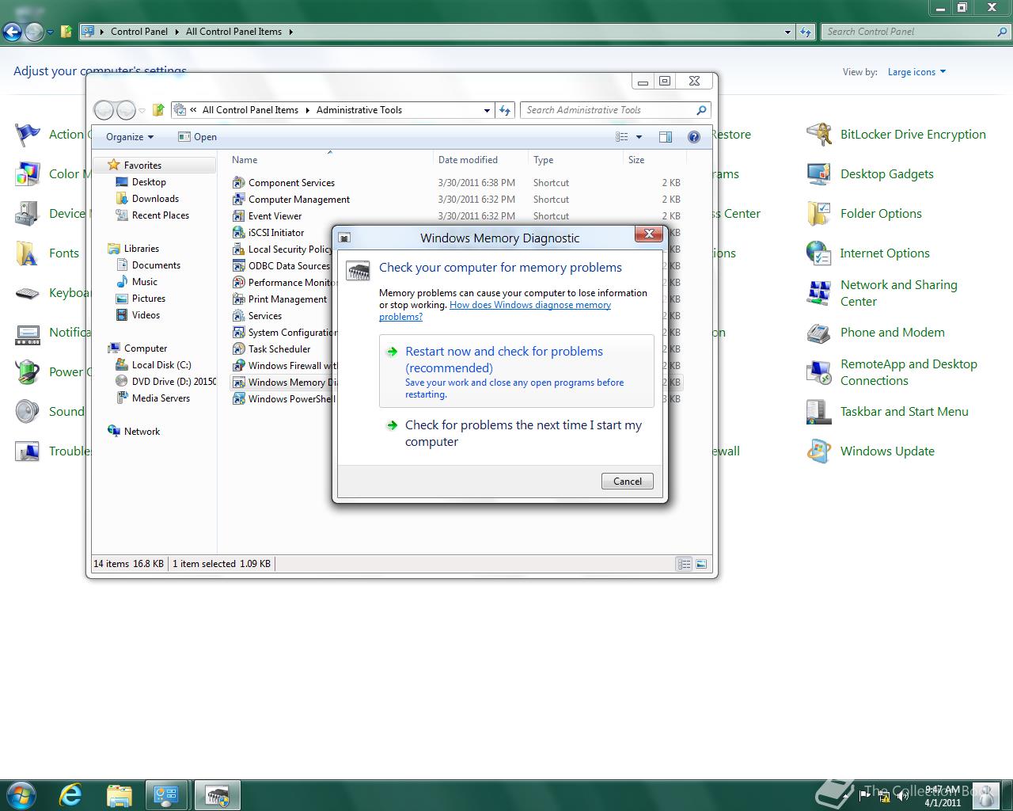Click the Device Manager icon
The width and height of the screenshot is (1013, 811).
[28, 214]
